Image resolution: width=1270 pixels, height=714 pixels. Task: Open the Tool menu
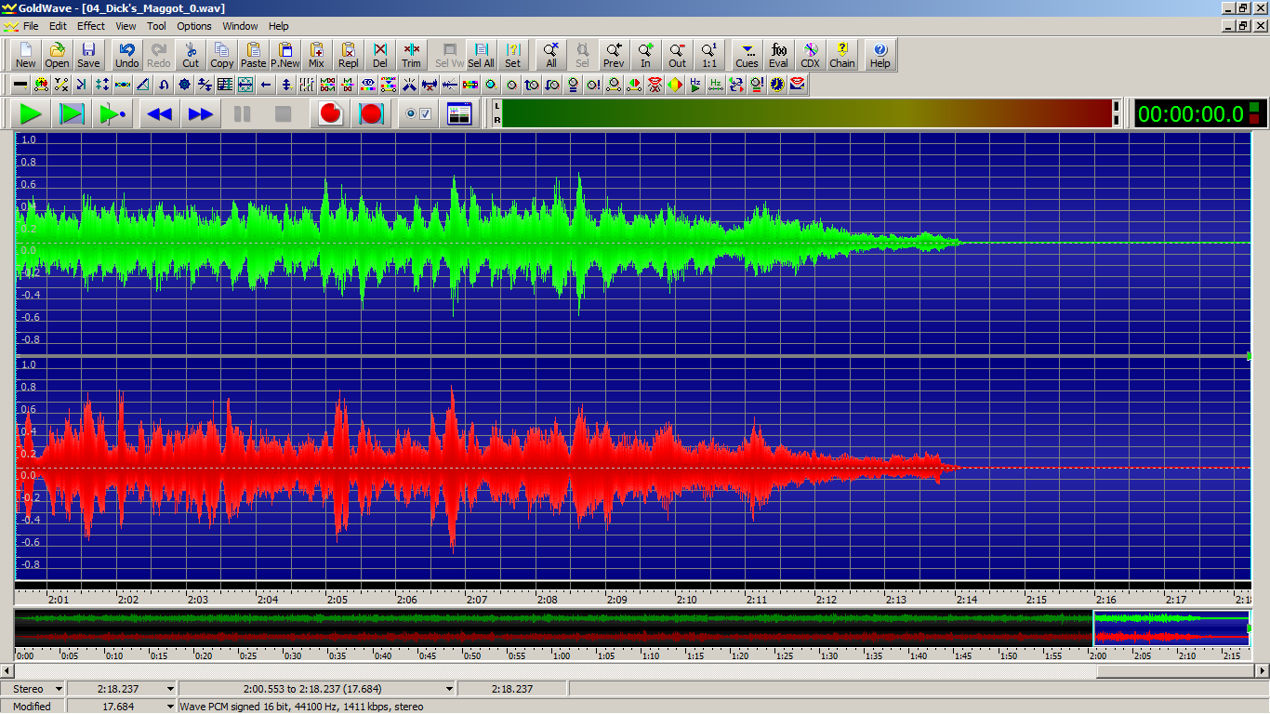(x=156, y=26)
